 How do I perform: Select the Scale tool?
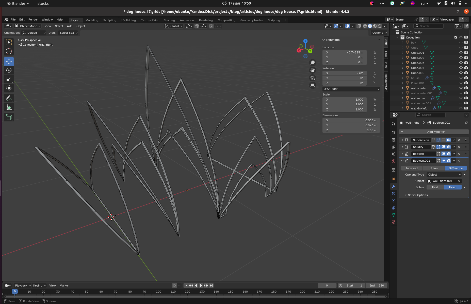[x=9, y=79]
